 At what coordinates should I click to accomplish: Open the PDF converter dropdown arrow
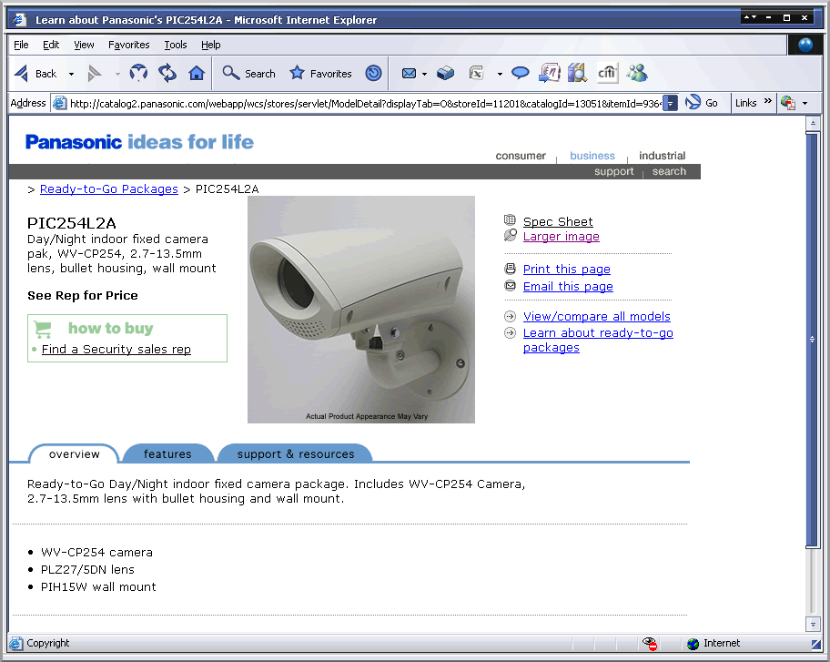pyautogui.click(x=805, y=103)
